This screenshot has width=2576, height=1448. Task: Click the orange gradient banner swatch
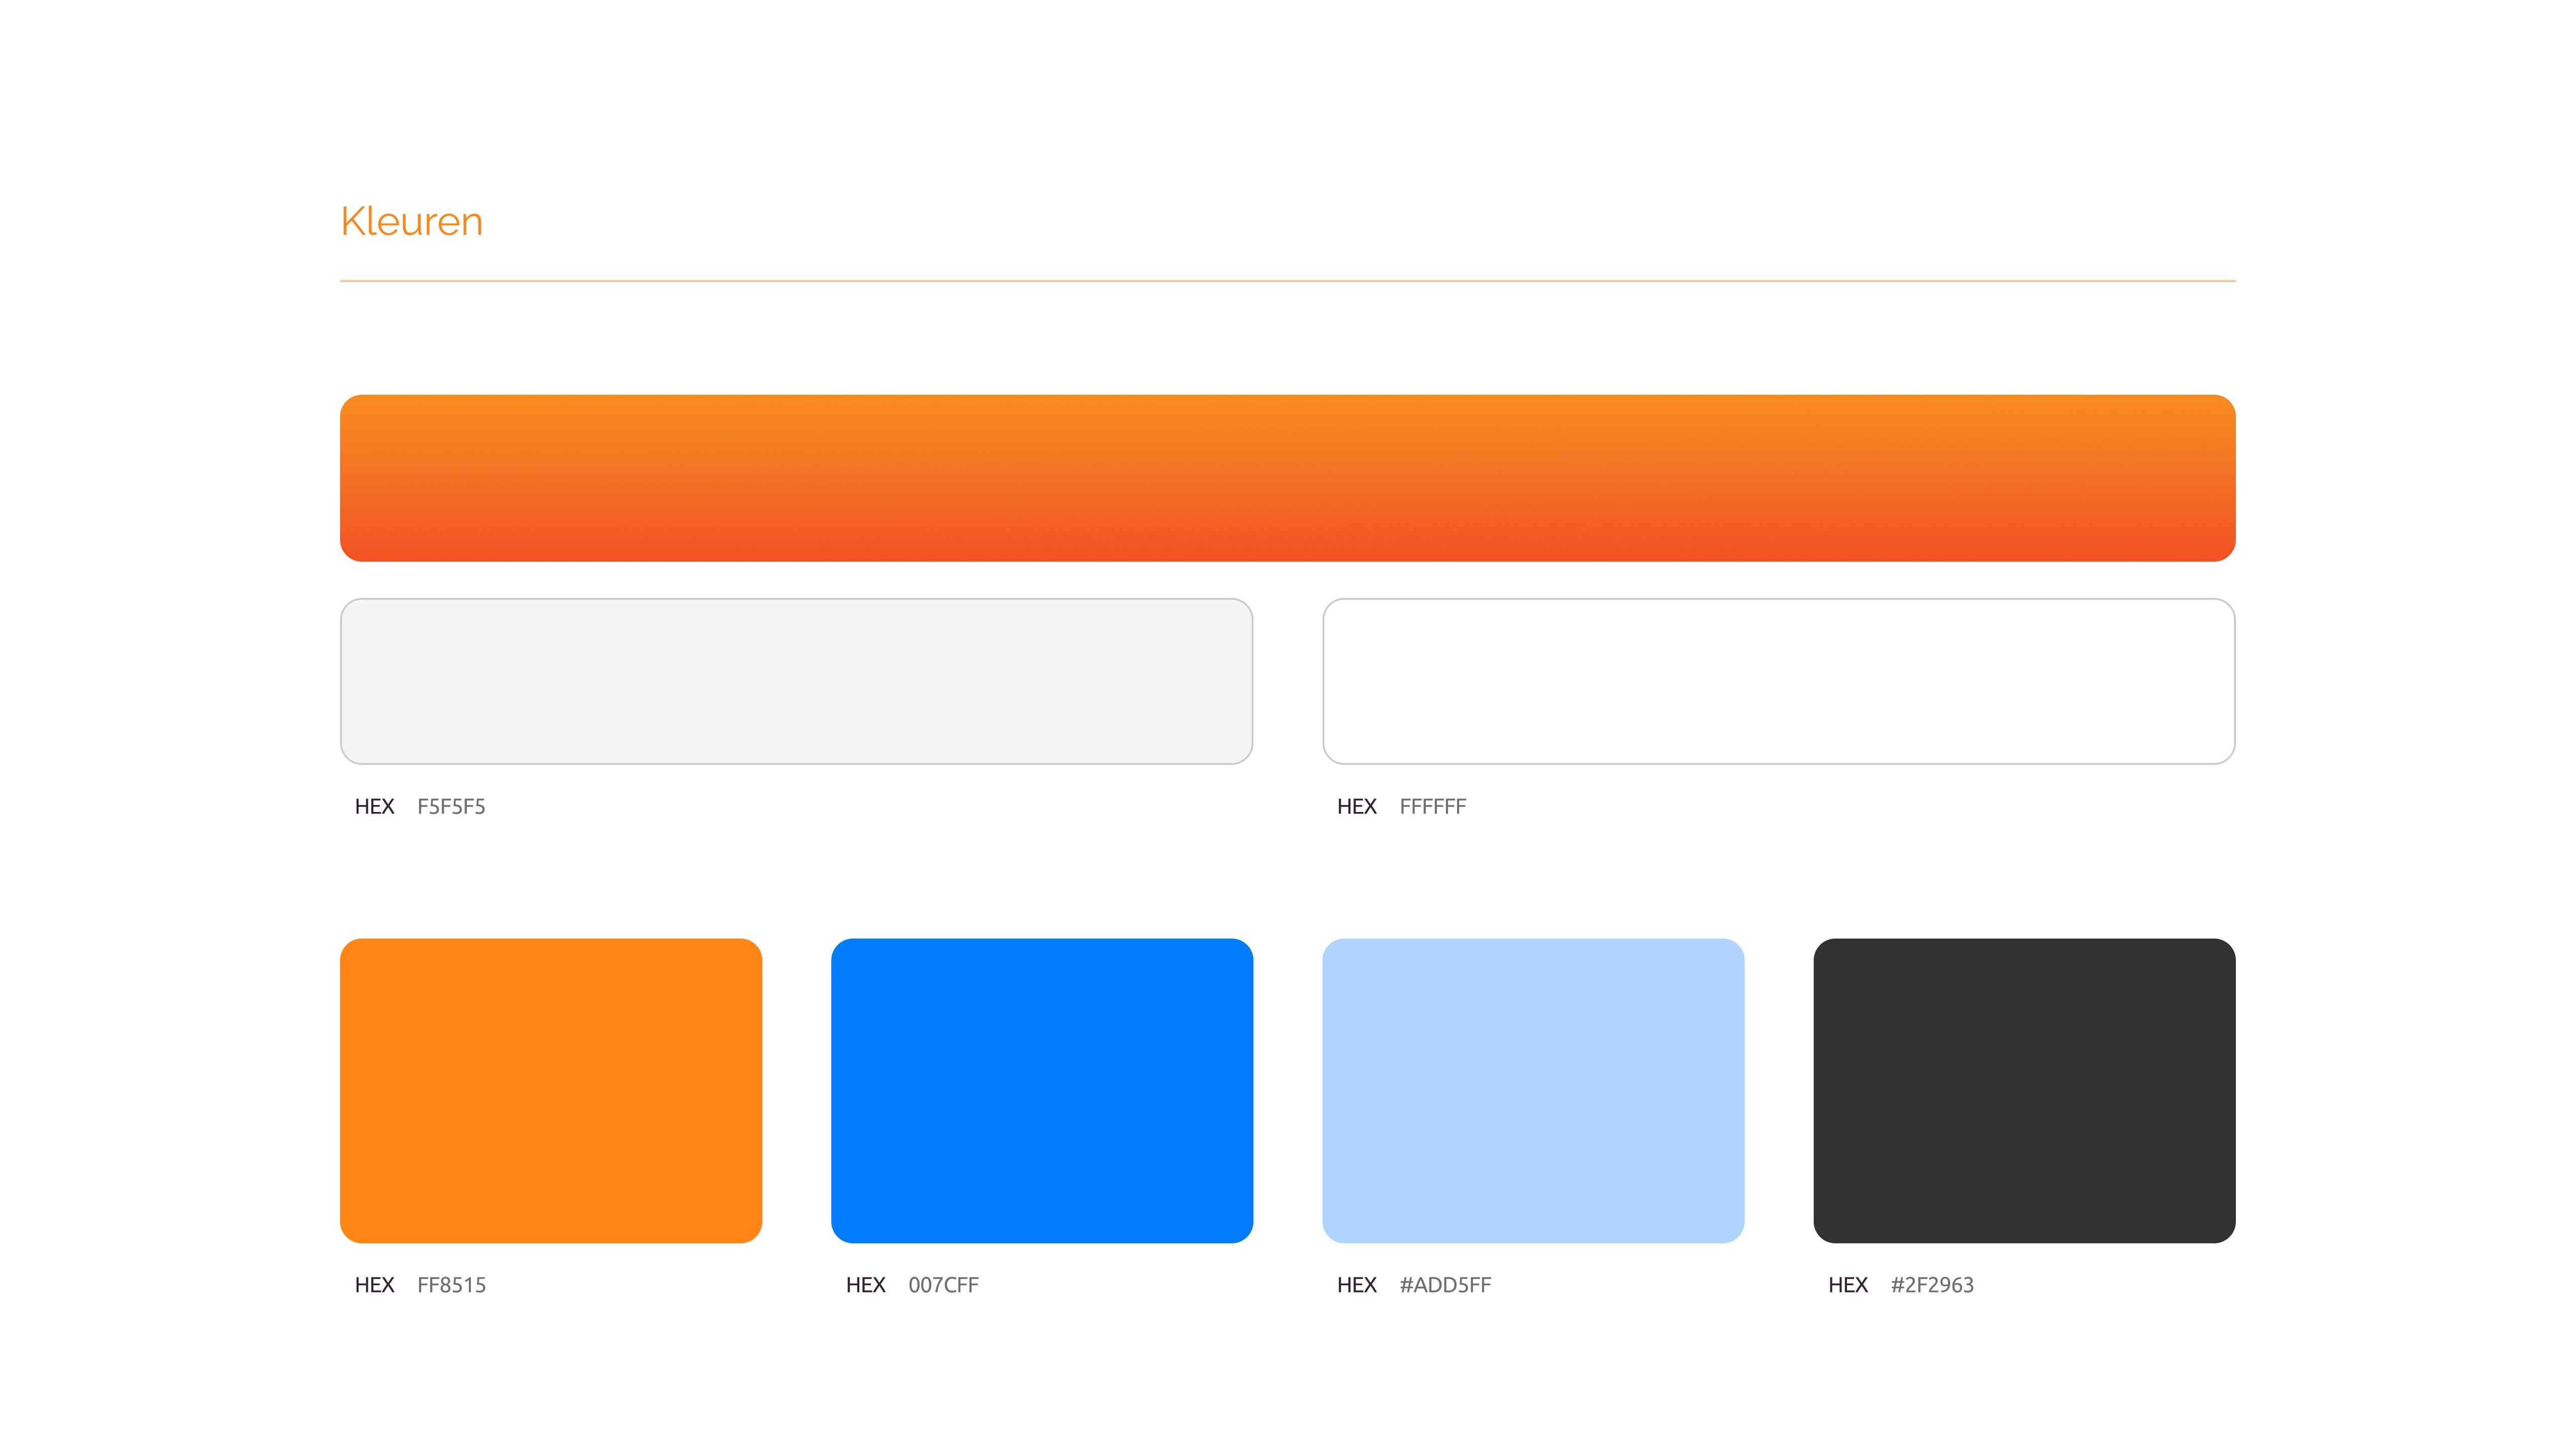click(1287, 478)
